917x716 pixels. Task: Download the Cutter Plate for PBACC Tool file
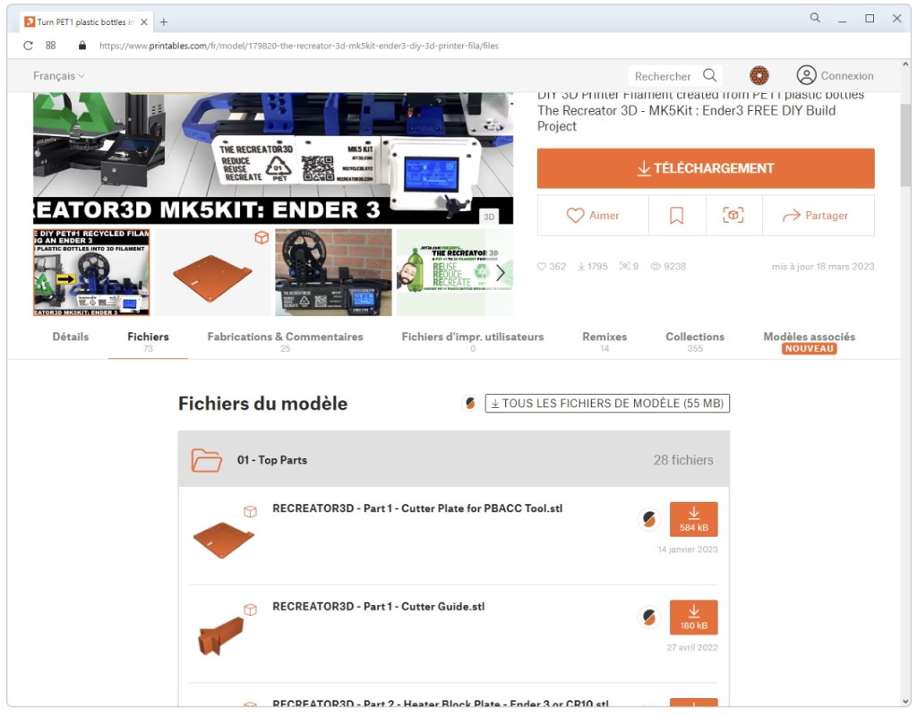coord(693,519)
